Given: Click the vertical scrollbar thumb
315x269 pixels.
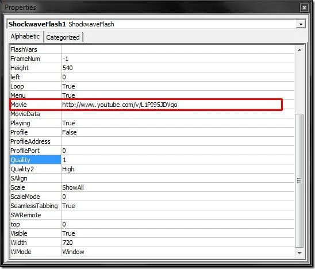Looking at the screenshot, I should [299, 180].
